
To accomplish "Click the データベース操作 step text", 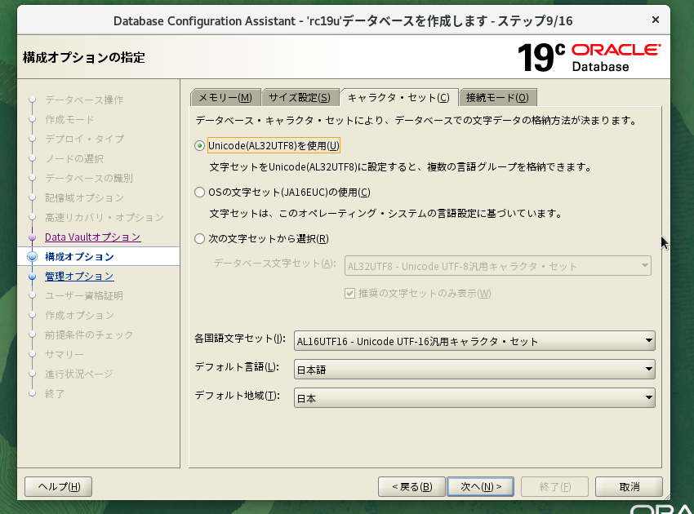I will point(84,100).
